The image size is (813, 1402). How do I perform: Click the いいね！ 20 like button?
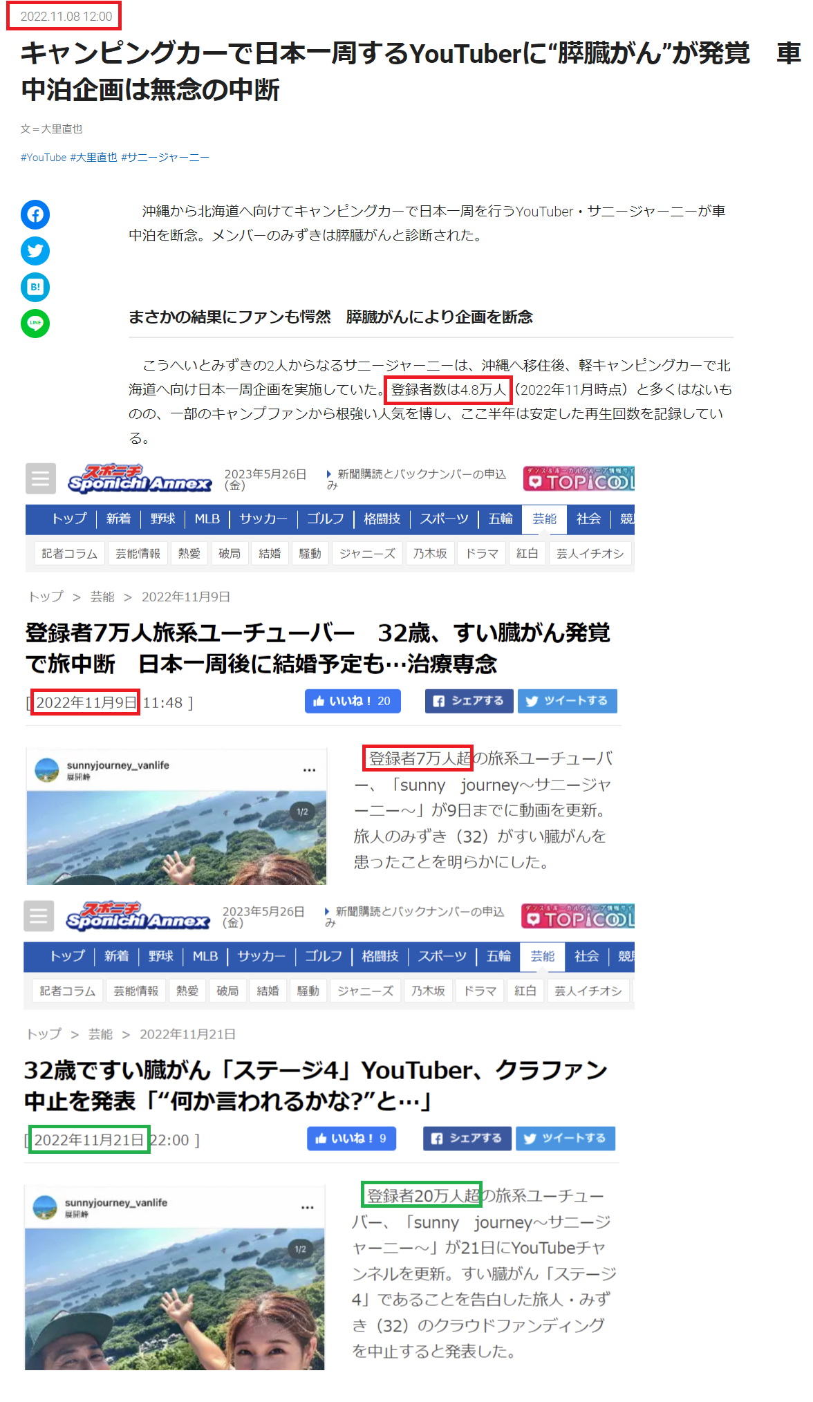click(x=353, y=701)
